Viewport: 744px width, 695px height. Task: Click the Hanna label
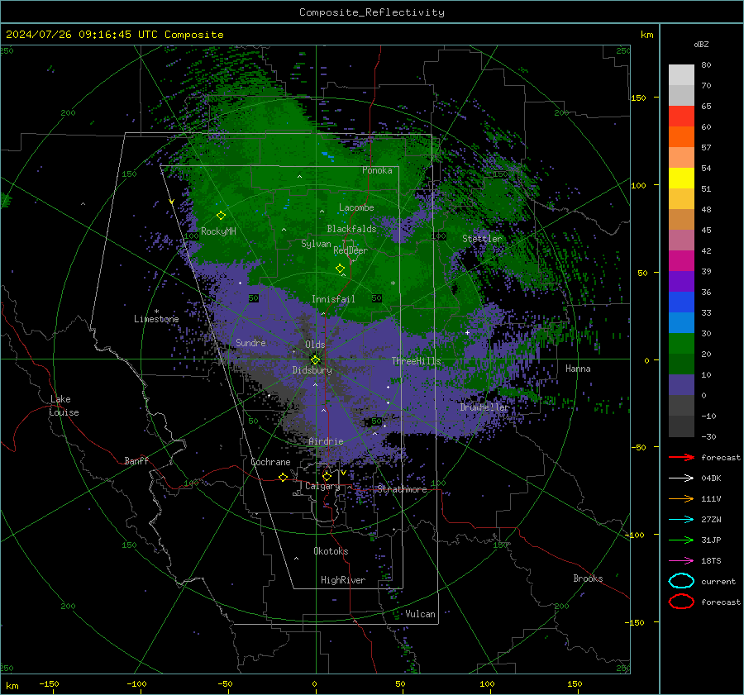pyautogui.click(x=578, y=369)
